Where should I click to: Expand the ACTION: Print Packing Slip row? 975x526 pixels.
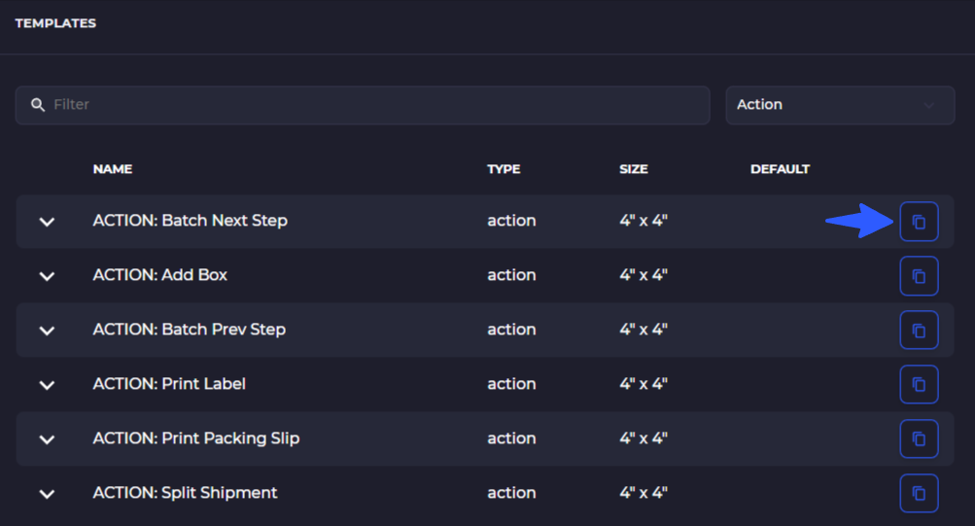pos(47,439)
